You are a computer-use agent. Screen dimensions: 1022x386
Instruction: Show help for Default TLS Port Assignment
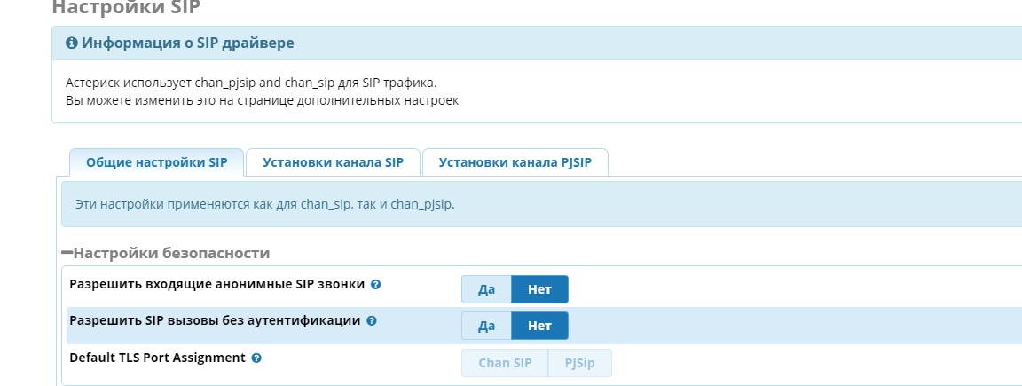coord(256,358)
